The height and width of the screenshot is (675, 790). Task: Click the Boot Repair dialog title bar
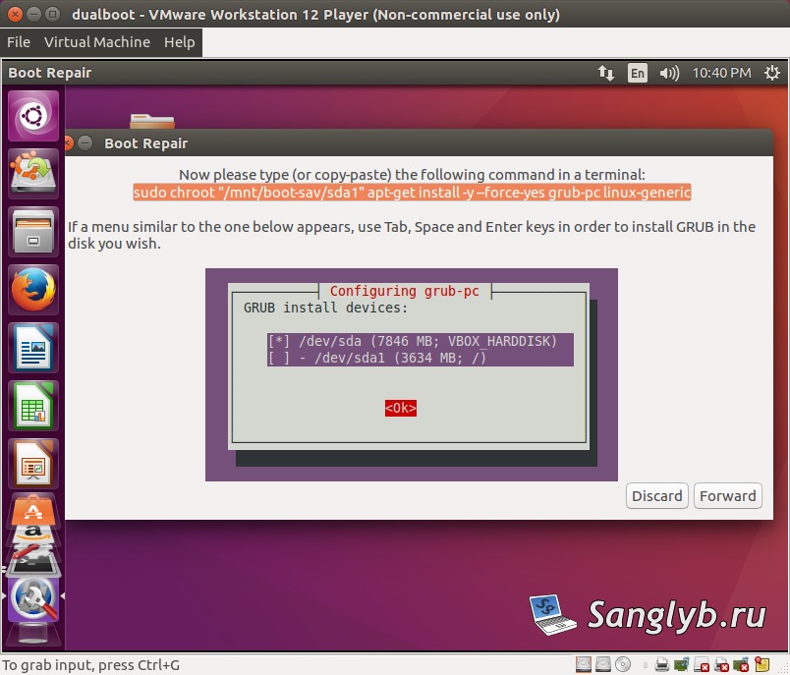tap(420, 143)
